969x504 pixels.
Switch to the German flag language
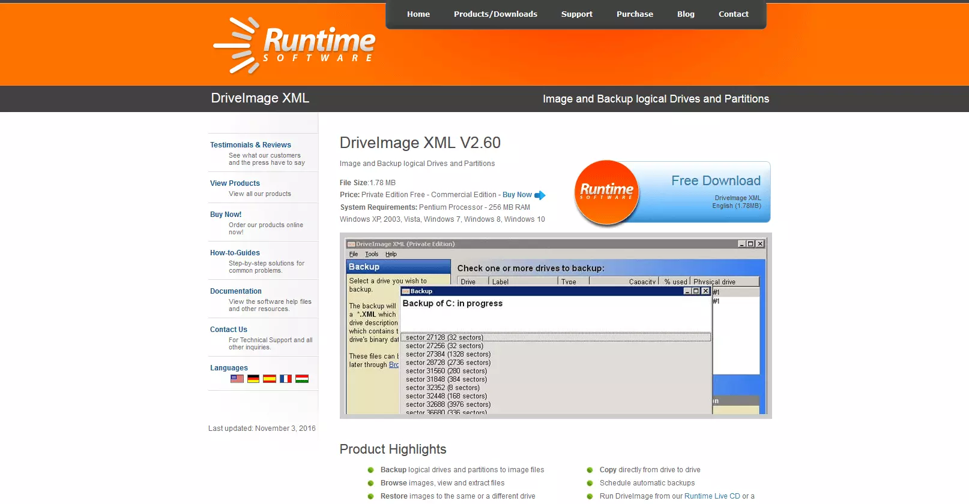[253, 379]
